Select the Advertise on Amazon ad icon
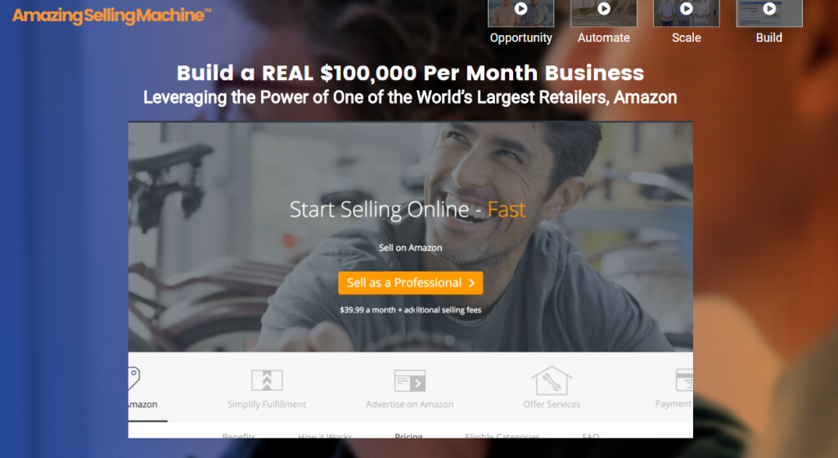Image resolution: width=838 pixels, height=458 pixels. pyautogui.click(x=410, y=380)
